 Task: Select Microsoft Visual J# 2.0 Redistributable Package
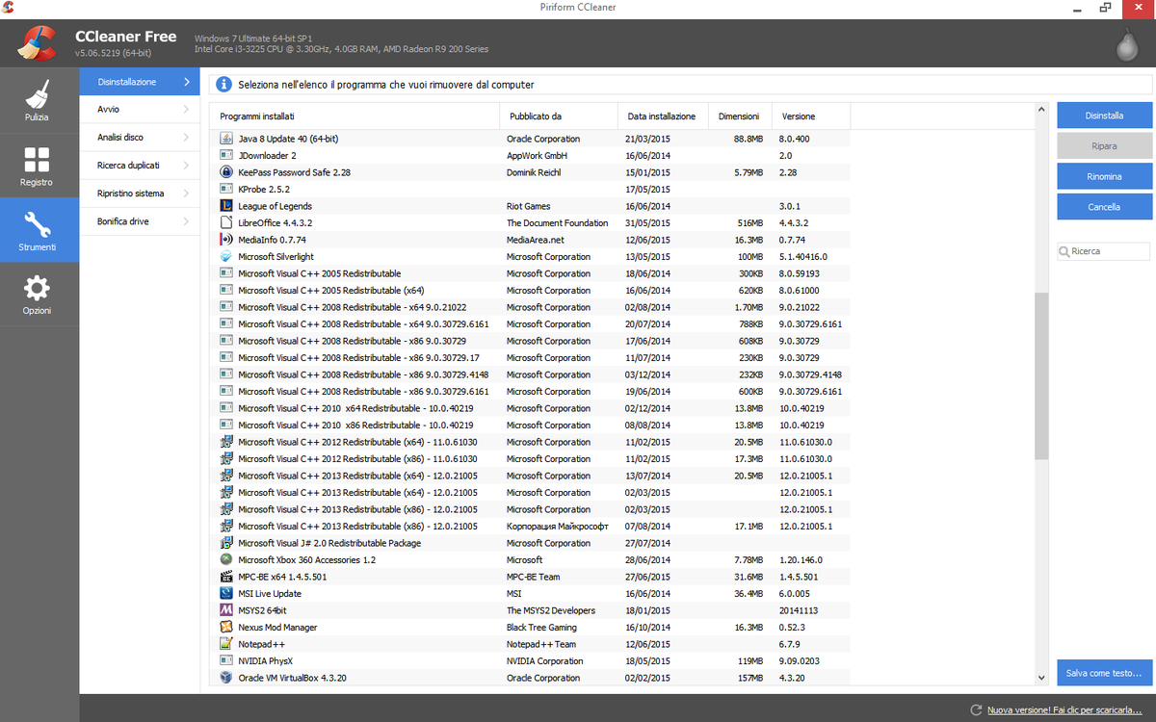[530, 543]
